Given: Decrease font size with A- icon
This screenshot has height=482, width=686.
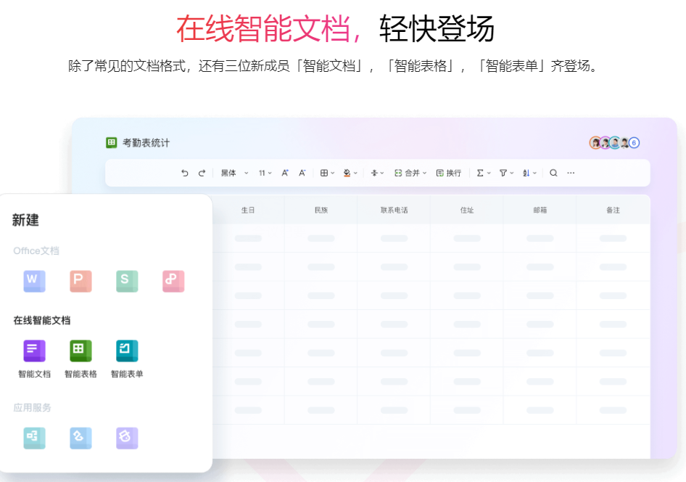Looking at the screenshot, I should point(302,173).
